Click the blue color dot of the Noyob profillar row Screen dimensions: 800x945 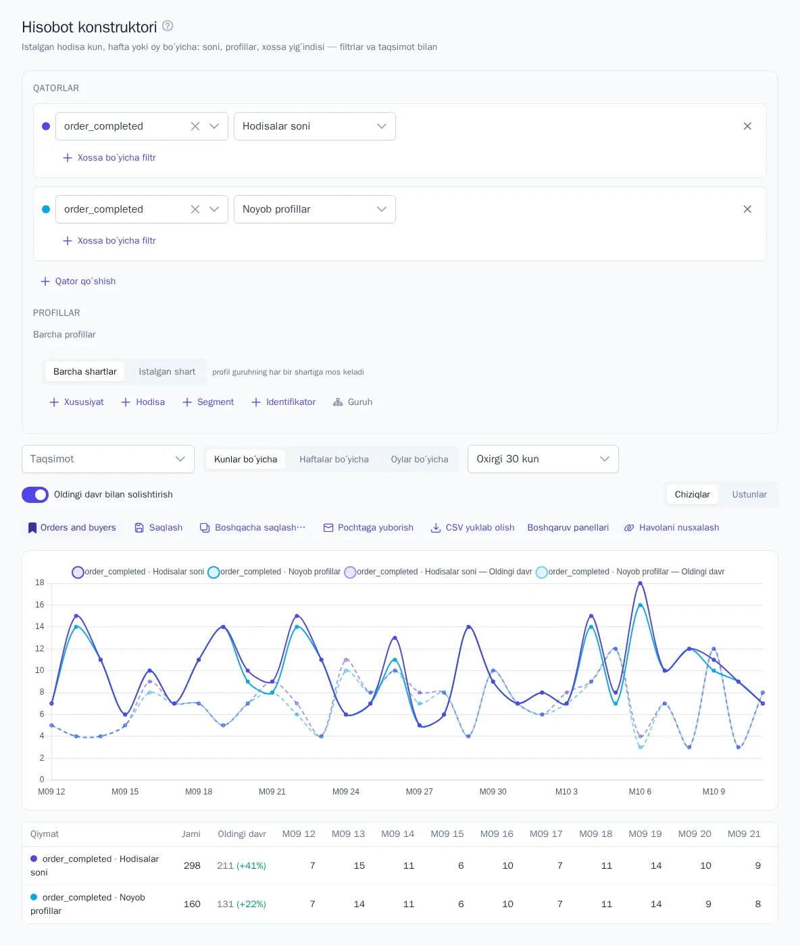coord(46,209)
